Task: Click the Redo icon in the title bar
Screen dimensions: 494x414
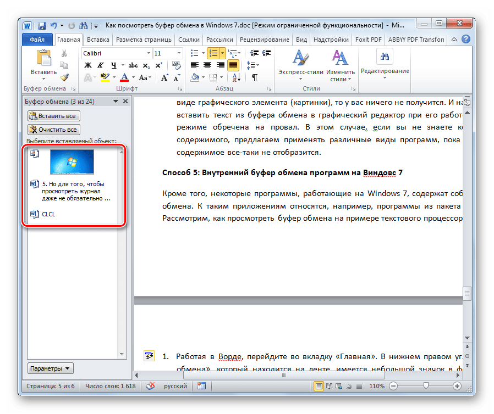Action: [72, 25]
